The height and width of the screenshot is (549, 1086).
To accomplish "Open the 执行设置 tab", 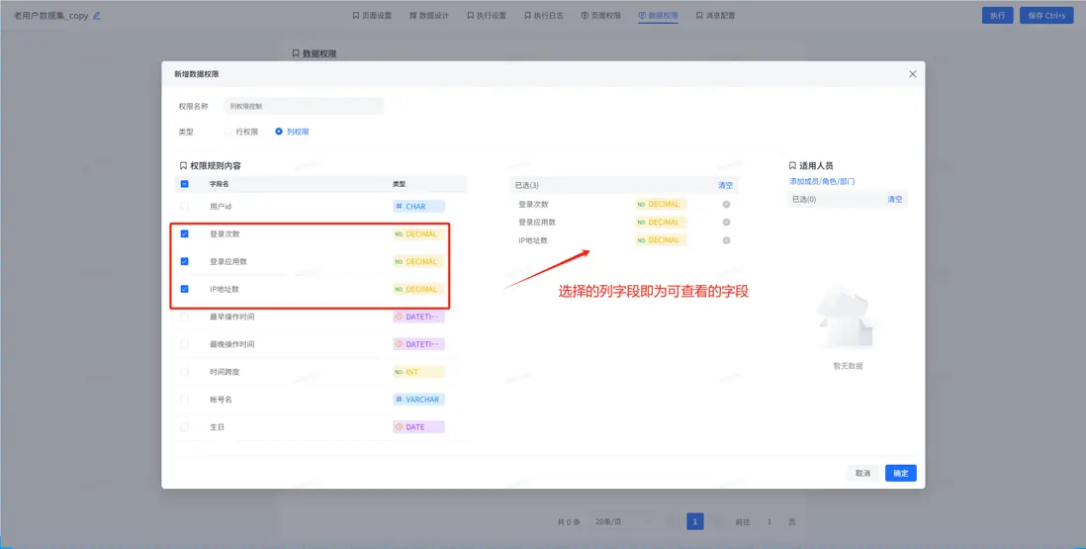I will click(487, 15).
